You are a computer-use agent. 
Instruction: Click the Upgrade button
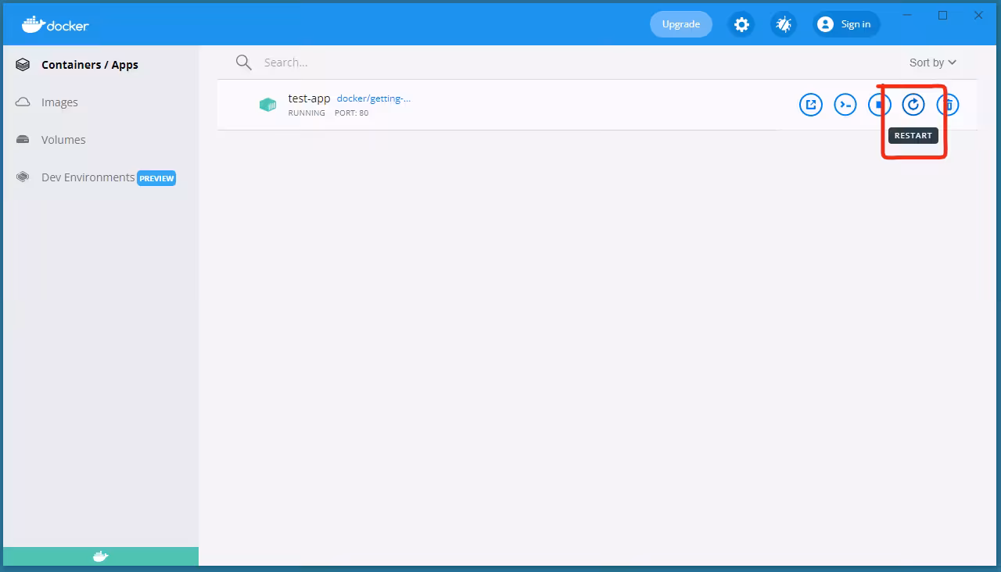click(x=681, y=24)
